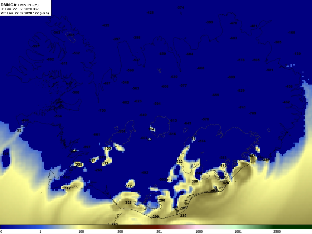Click the map value '252'
The height and width of the screenshot is (234, 312).
click(x=179, y=162)
